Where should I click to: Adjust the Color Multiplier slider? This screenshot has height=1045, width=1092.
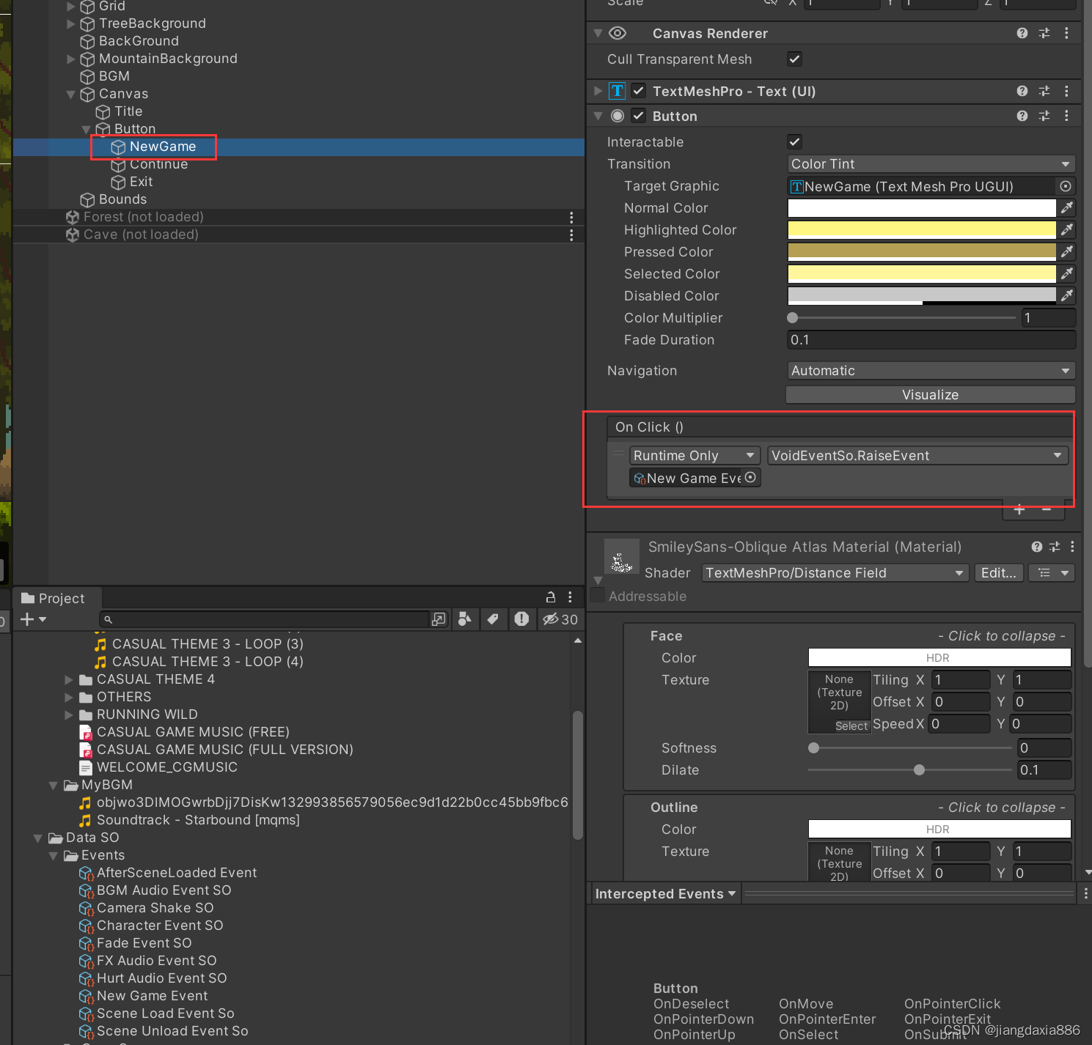tap(901, 318)
